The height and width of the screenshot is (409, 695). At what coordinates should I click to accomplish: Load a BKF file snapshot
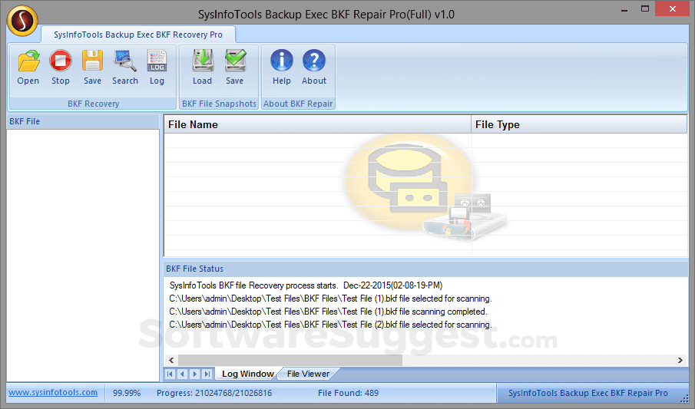pyautogui.click(x=203, y=68)
